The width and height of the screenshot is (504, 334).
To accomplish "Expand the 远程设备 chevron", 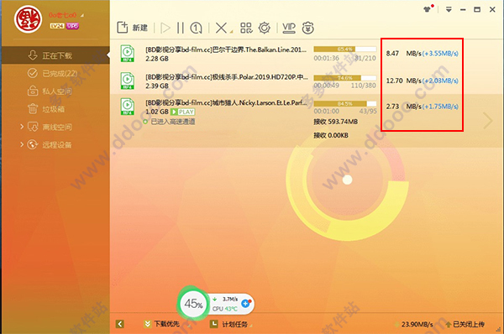I will tap(22, 144).
